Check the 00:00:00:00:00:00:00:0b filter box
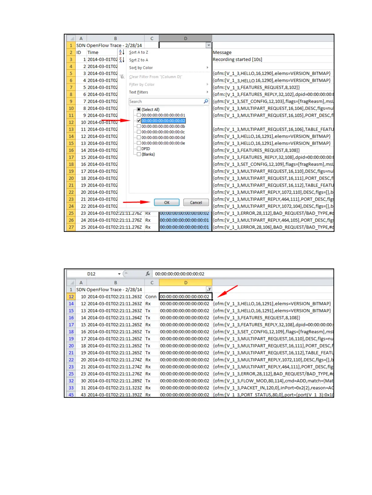 (x=139, y=126)
